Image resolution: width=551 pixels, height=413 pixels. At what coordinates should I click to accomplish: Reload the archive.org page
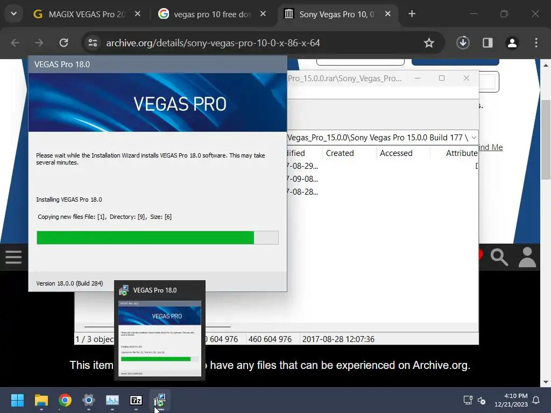click(63, 43)
